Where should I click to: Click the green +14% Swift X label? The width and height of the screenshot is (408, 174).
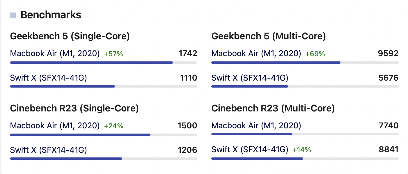coord(302,150)
